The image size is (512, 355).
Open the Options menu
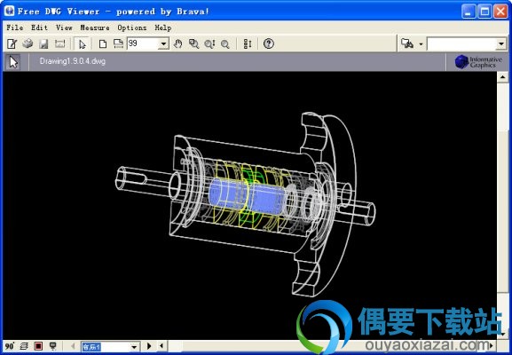[x=132, y=28]
